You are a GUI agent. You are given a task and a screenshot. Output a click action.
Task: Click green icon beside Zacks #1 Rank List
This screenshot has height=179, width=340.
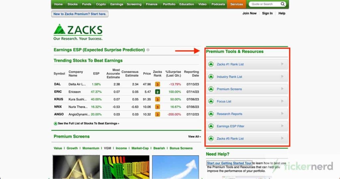(x=211, y=64)
